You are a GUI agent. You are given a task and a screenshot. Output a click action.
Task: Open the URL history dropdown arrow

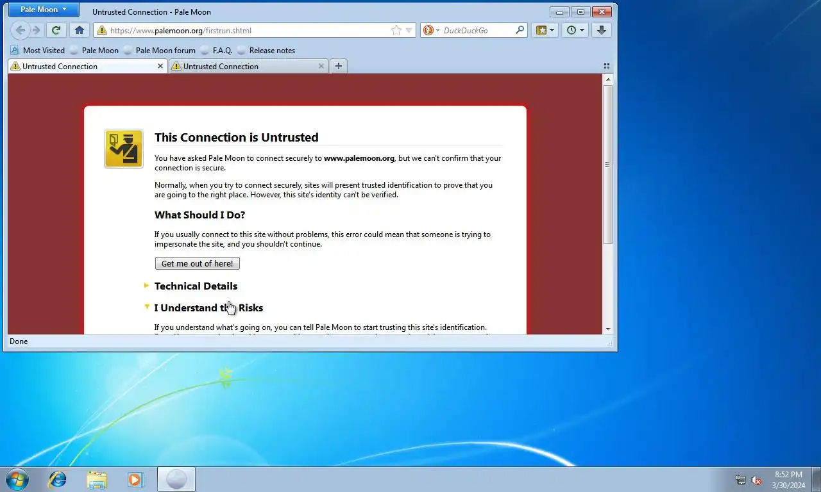pyautogui.click(x=409, y=30)
